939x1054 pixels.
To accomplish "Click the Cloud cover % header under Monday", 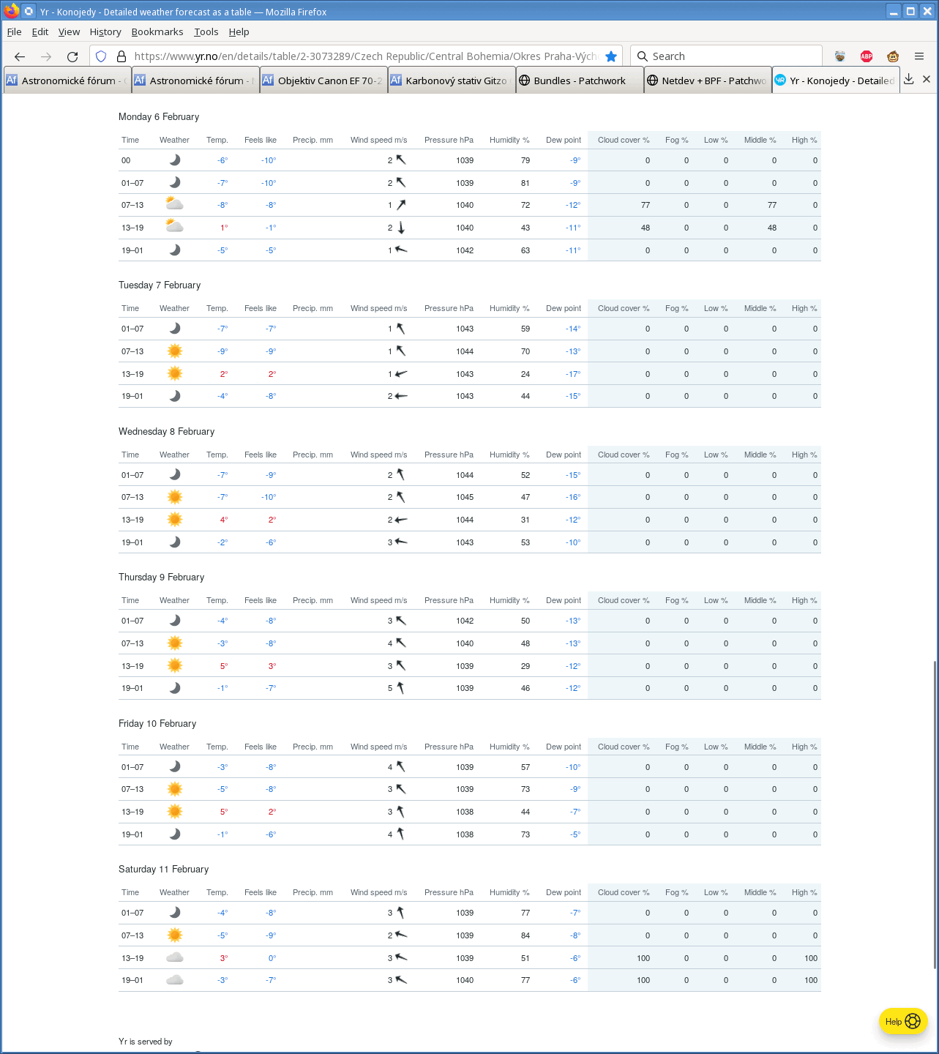I will coord(624,140).
